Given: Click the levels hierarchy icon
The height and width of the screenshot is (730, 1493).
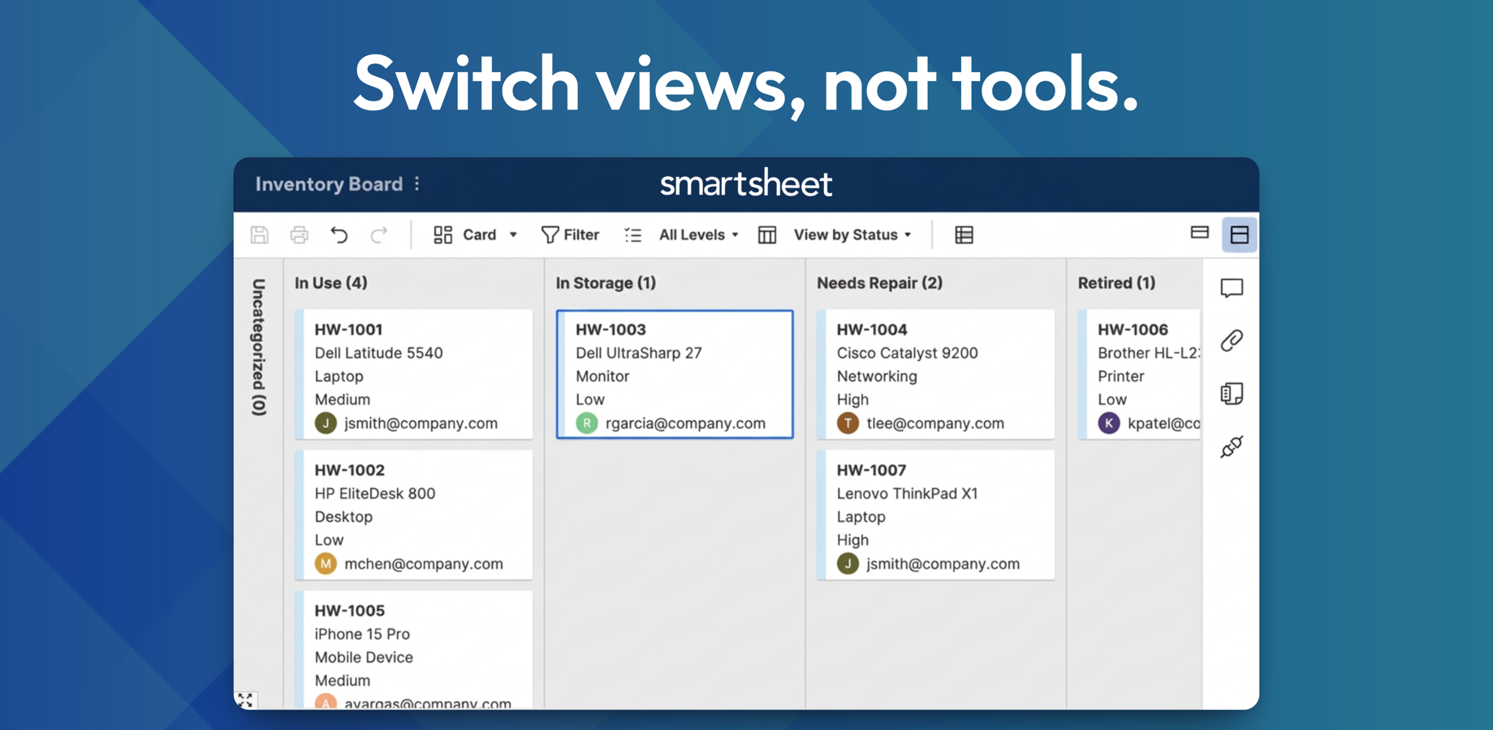Looking at the screenshot, I should [x=633, y=235].
